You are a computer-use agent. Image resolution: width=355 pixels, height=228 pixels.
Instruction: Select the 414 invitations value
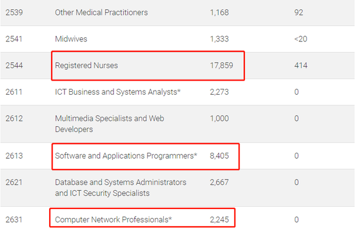(301, 66)
